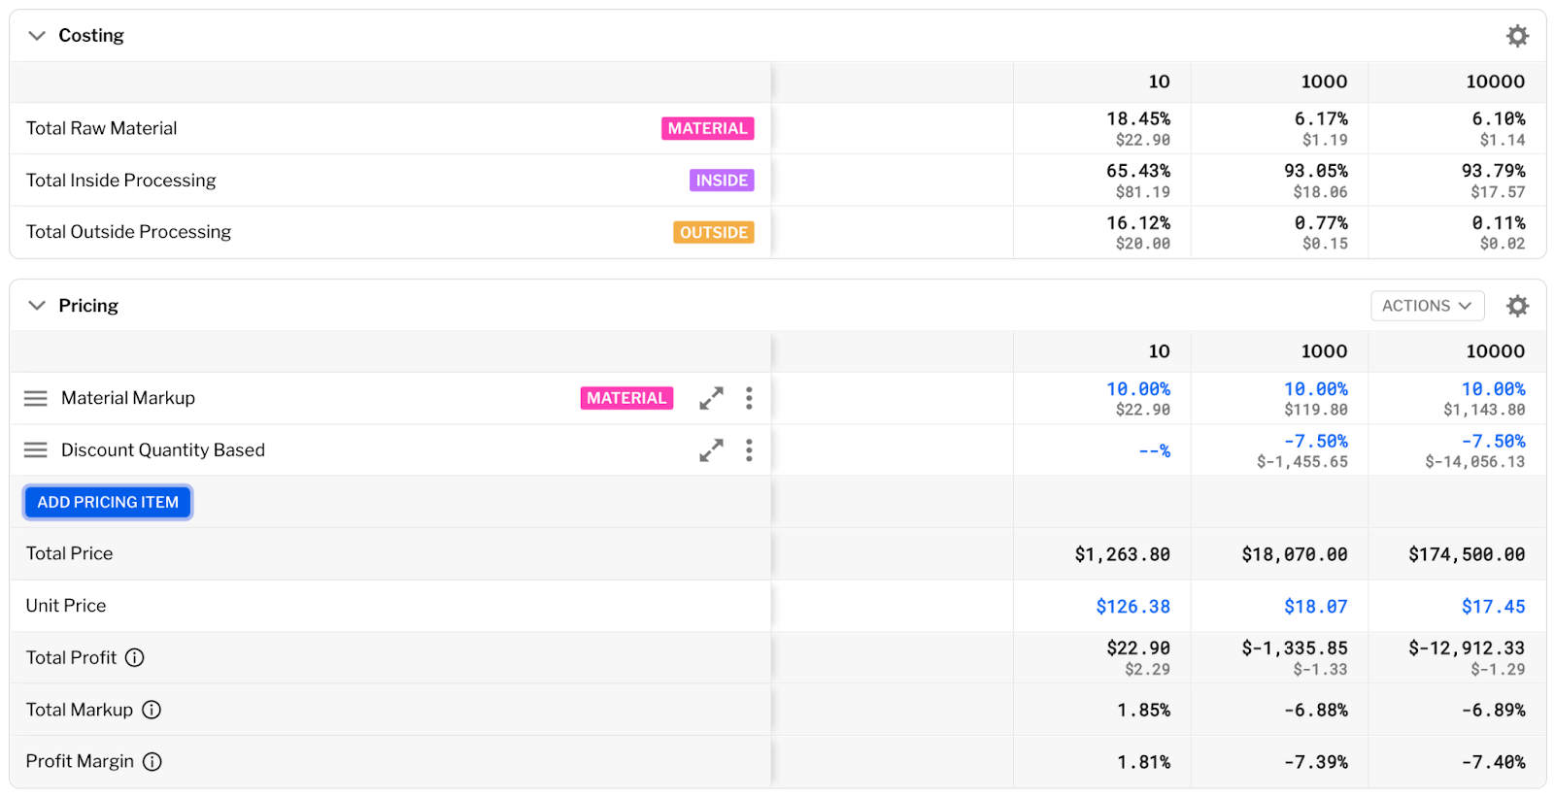Grab the Material Markup drag handle
This screenshot has height=797, width=1554.
click(36, 398)
